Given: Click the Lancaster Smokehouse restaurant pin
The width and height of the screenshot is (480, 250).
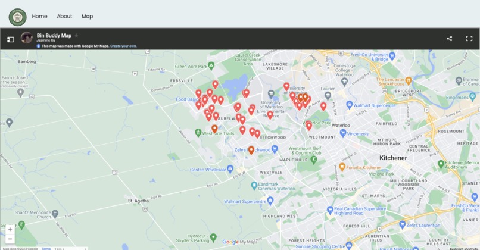Looking at the screenshot, I should tap(408, 81).
